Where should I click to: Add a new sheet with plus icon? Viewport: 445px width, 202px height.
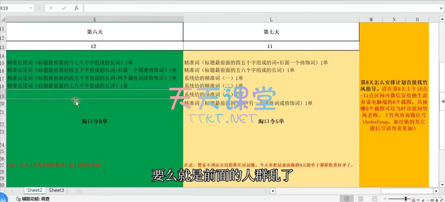coord(79,191)
